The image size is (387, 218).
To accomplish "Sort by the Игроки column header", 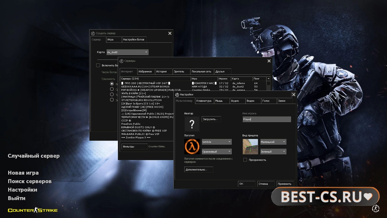I will pos(224,79).
